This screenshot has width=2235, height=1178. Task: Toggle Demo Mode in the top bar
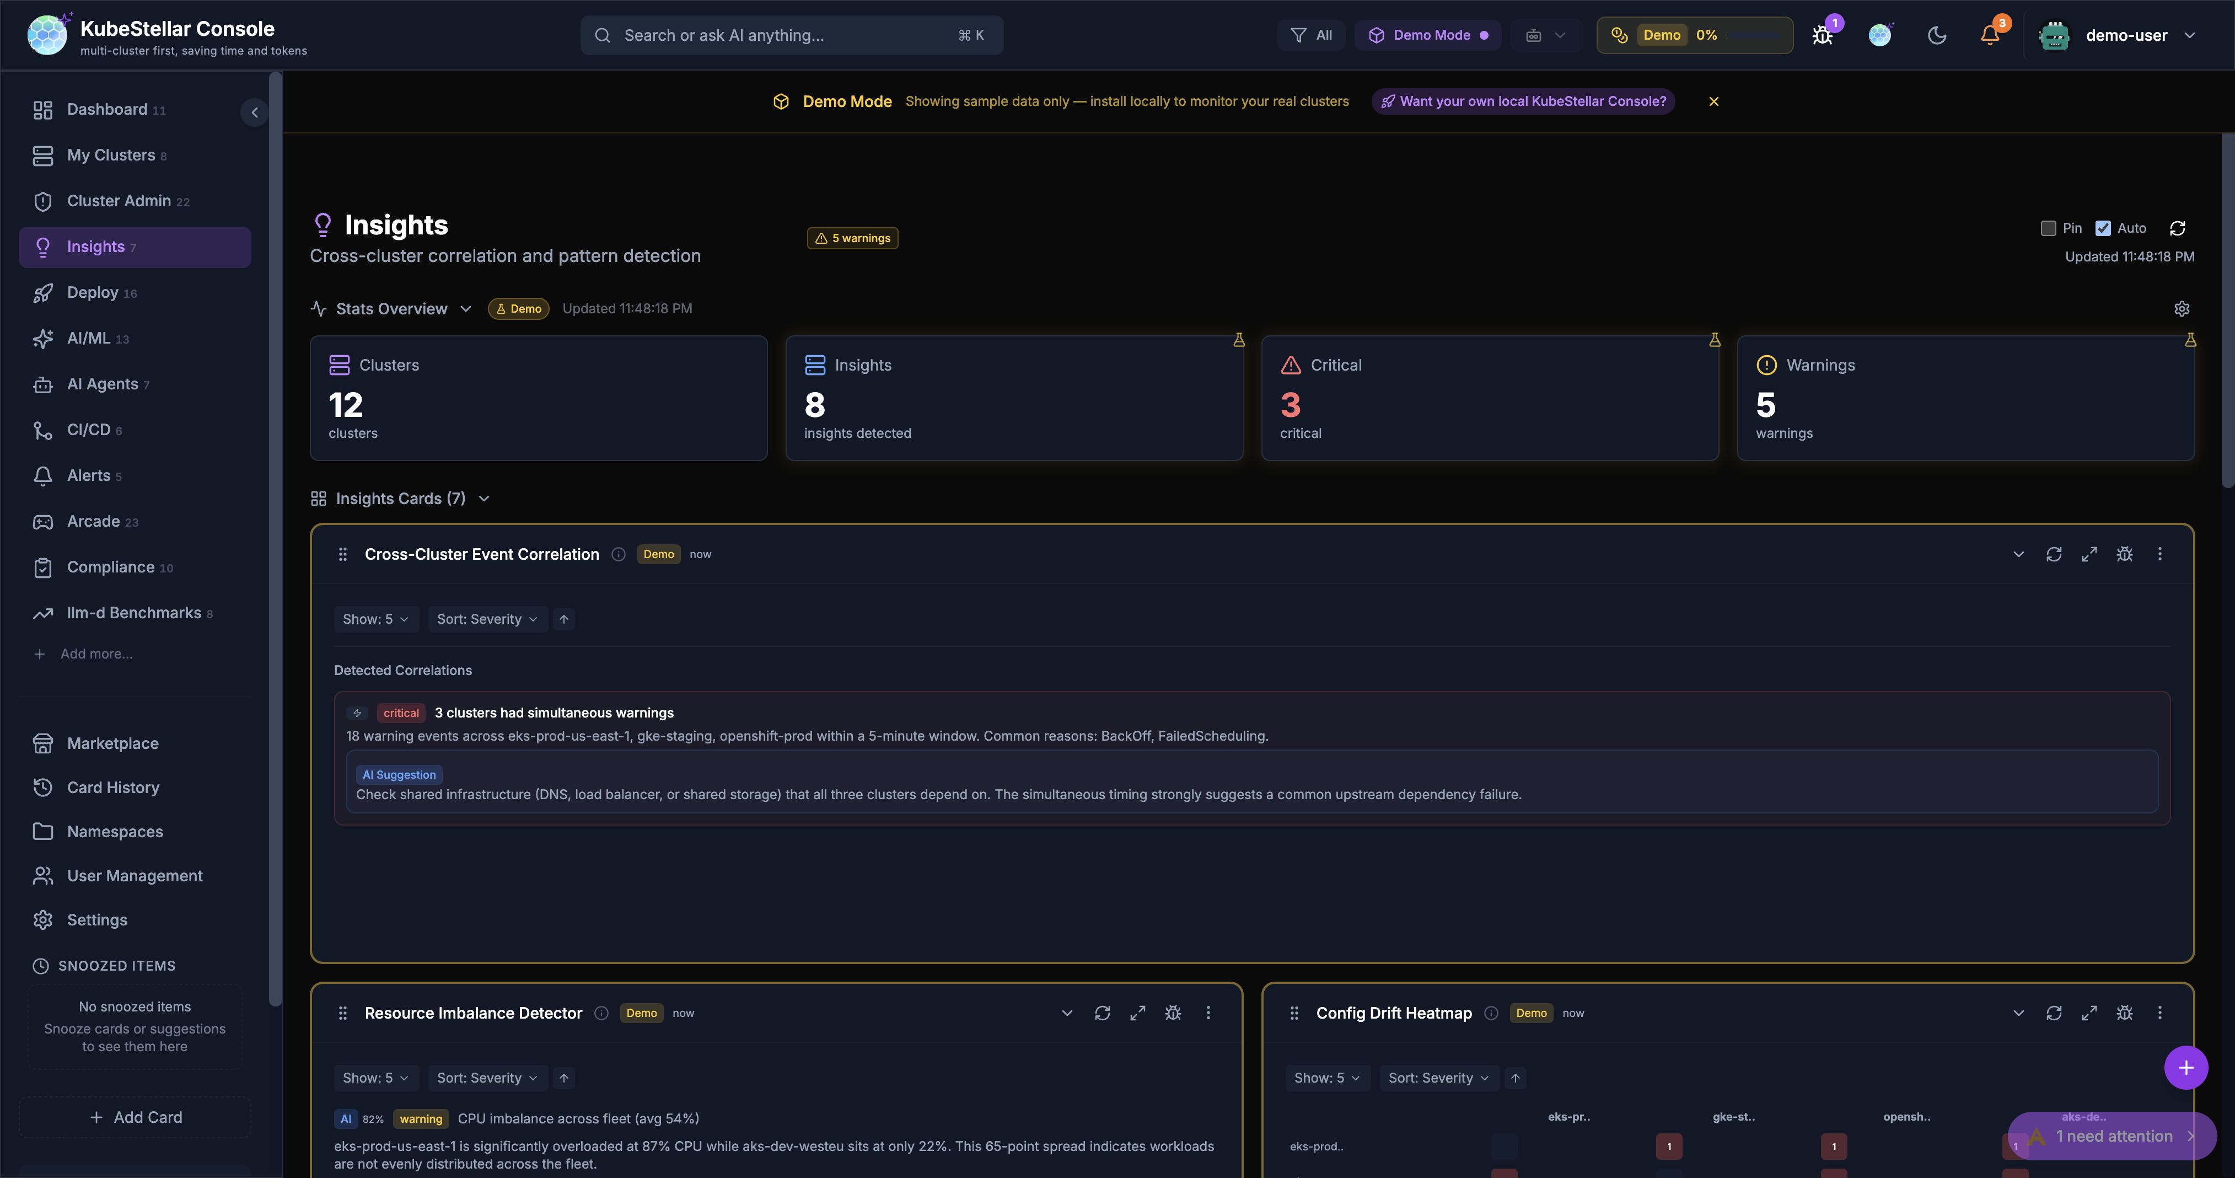coord(1427,35)
